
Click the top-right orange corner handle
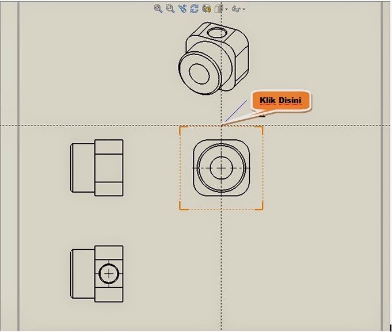(262, 128)
